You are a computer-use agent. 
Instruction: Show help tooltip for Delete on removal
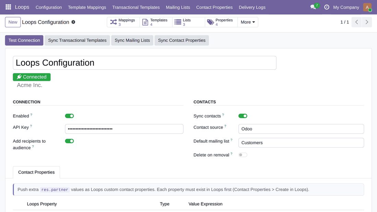pyautogui.click(x=232, y=154)
